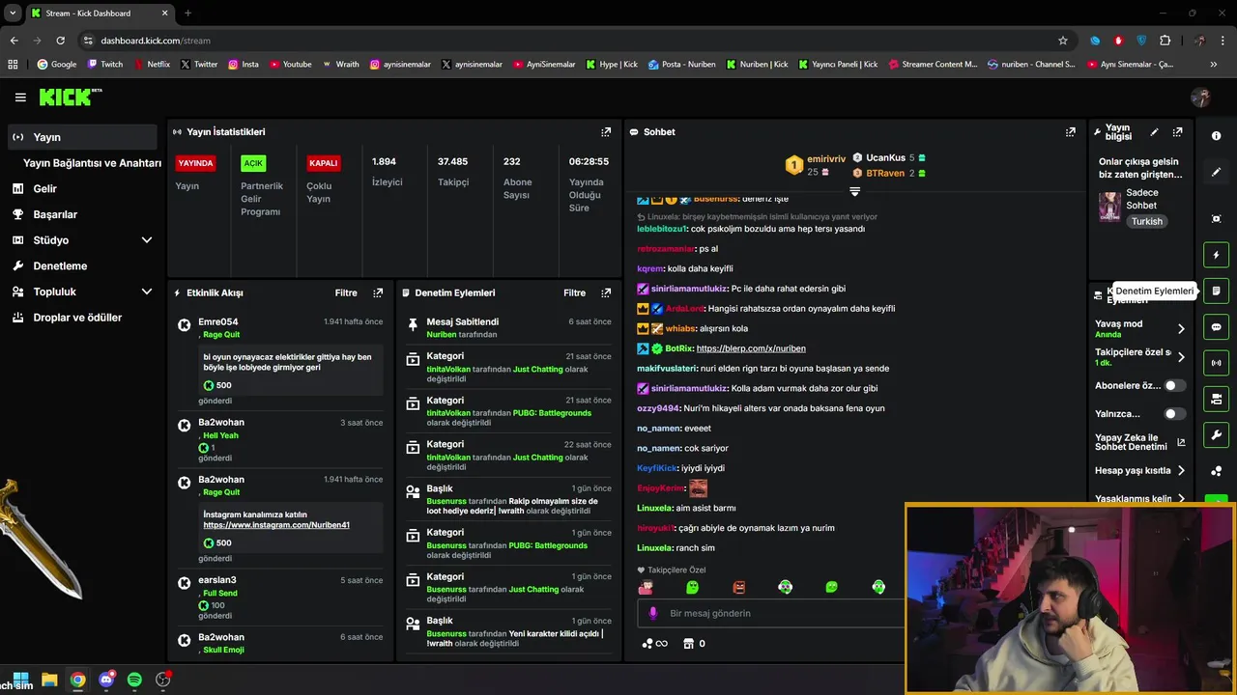
Task: Click the pencil icon in right toolbar
Action: 1217,172
